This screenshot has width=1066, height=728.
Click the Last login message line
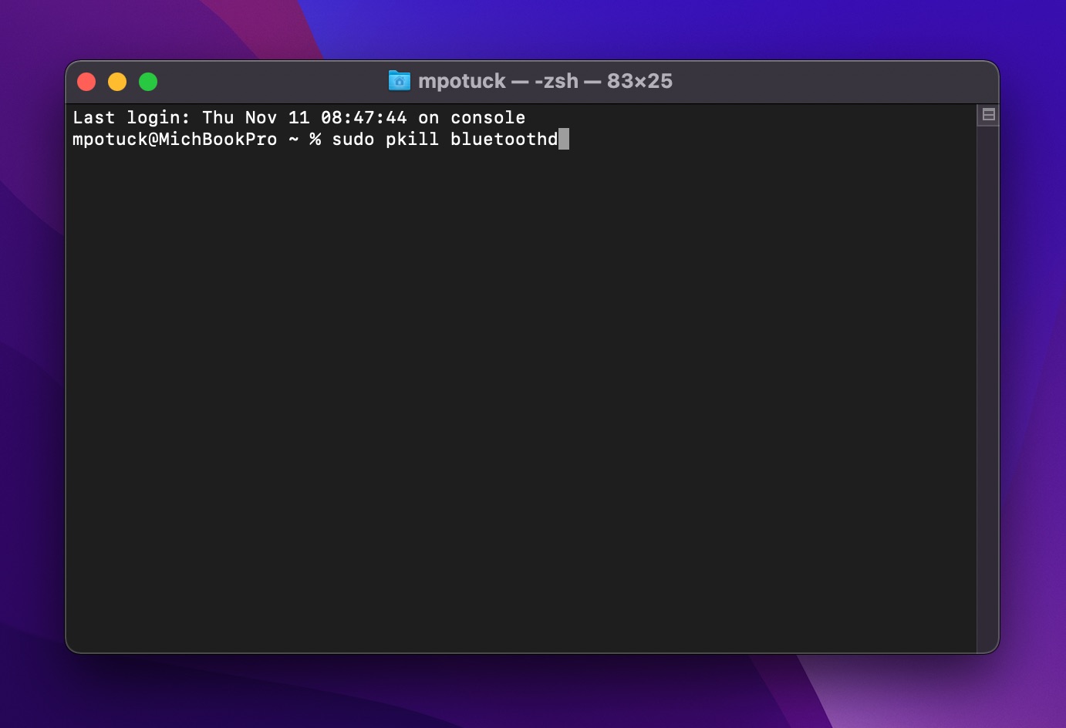[299, 117]
